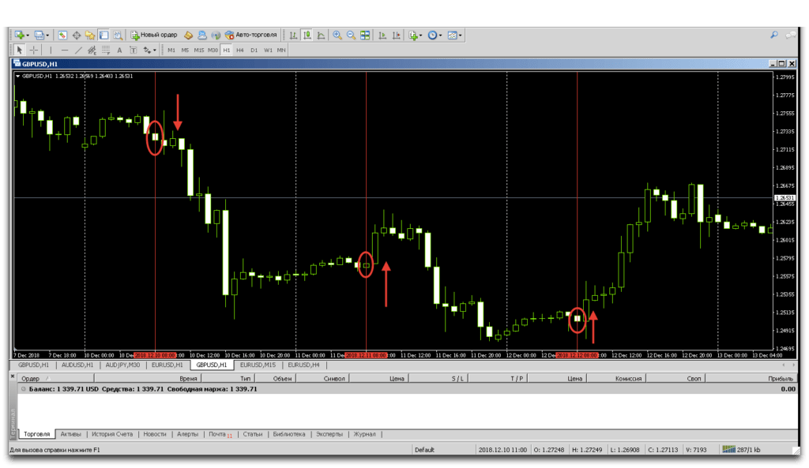Switch timeframe to H4

[240, 51]
